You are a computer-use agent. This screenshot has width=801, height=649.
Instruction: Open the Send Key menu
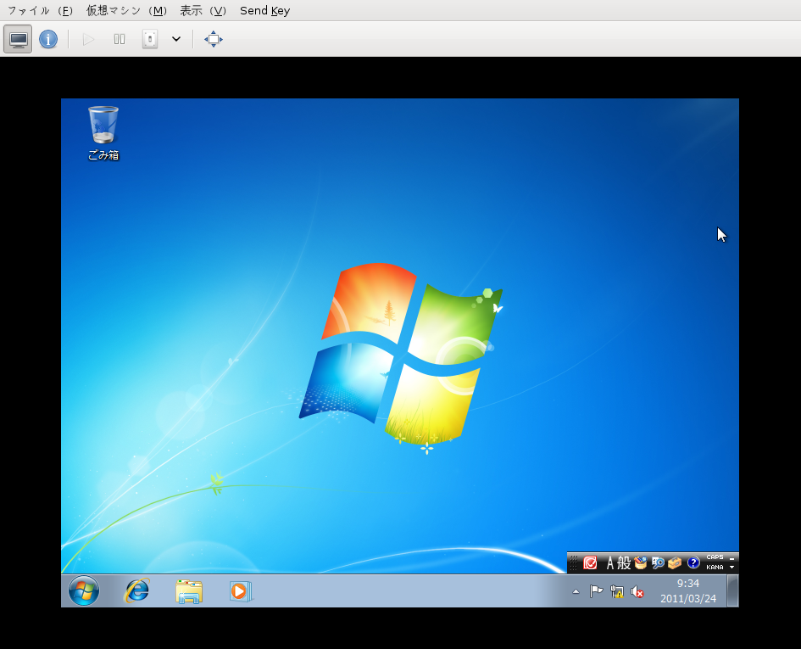[x=264, y=10]
